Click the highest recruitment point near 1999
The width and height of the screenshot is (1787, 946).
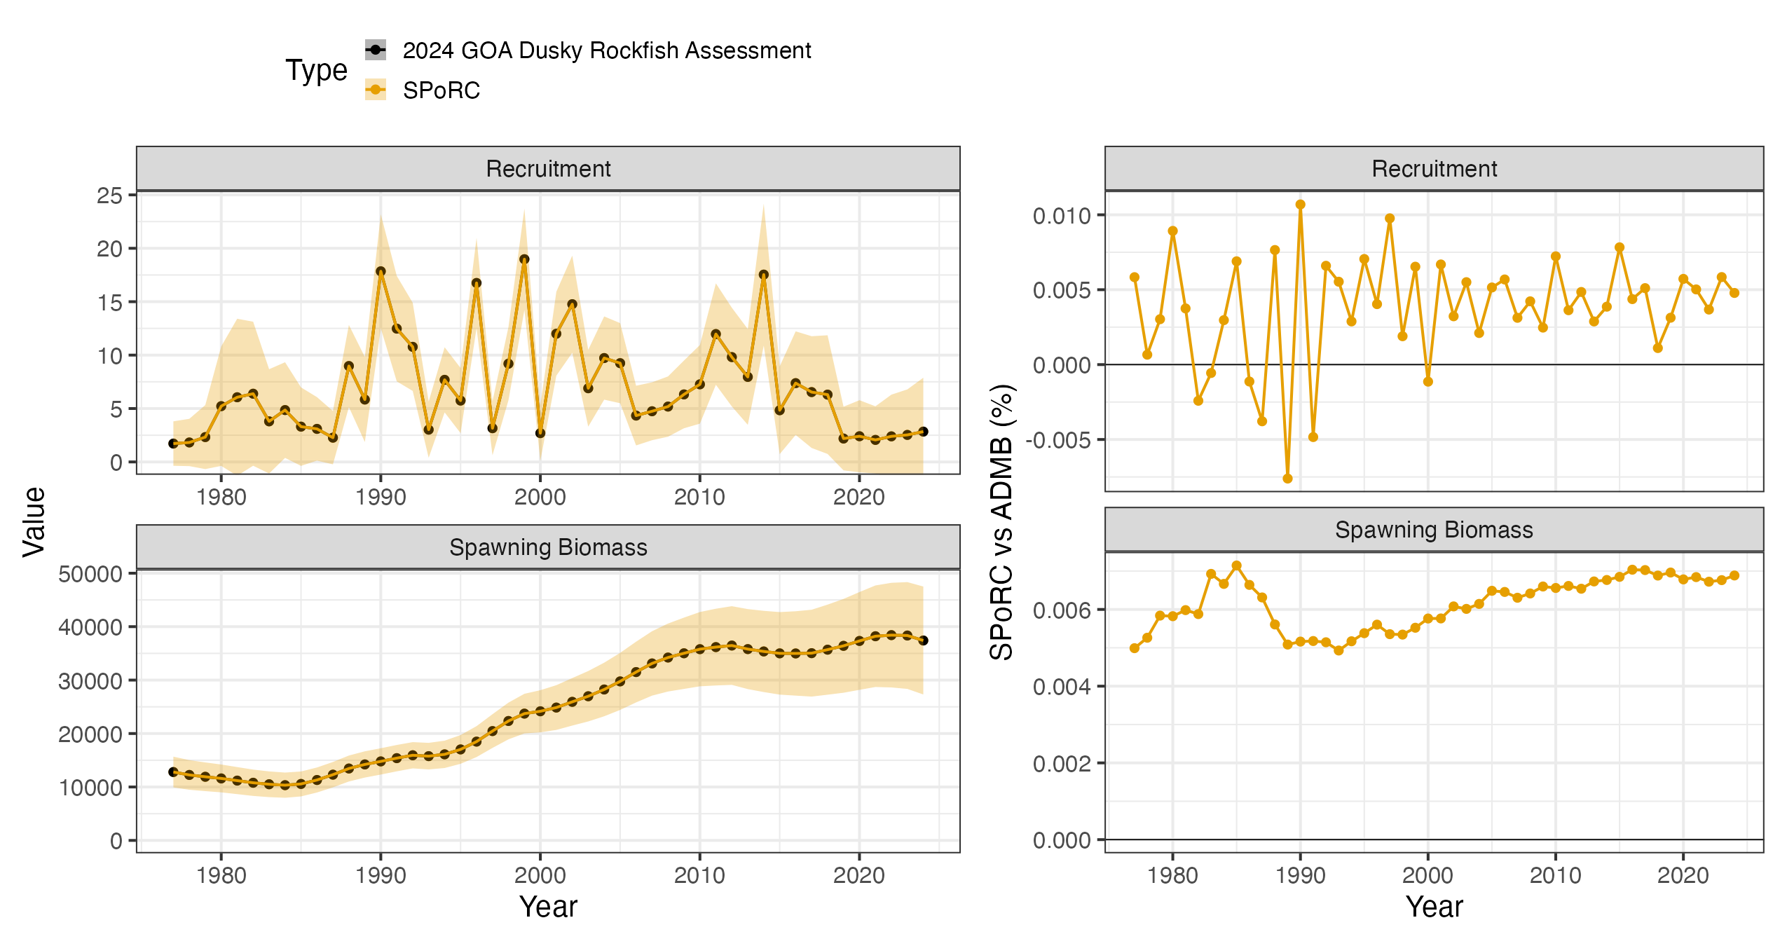[524, 259]
